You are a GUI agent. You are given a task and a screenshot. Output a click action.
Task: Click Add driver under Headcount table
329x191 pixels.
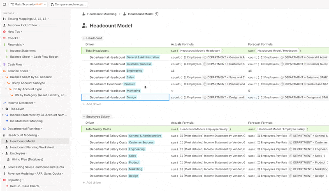click(x=92, y=104)
